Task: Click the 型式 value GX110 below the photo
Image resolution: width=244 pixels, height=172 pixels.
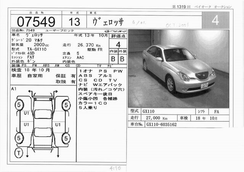Action: pyautogui.click(x=148, y=111)
